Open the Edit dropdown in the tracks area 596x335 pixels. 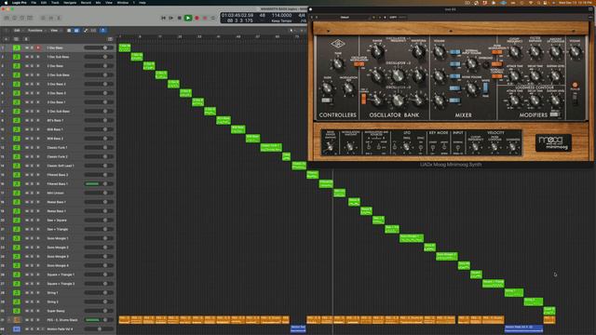[x=18, y=31]
